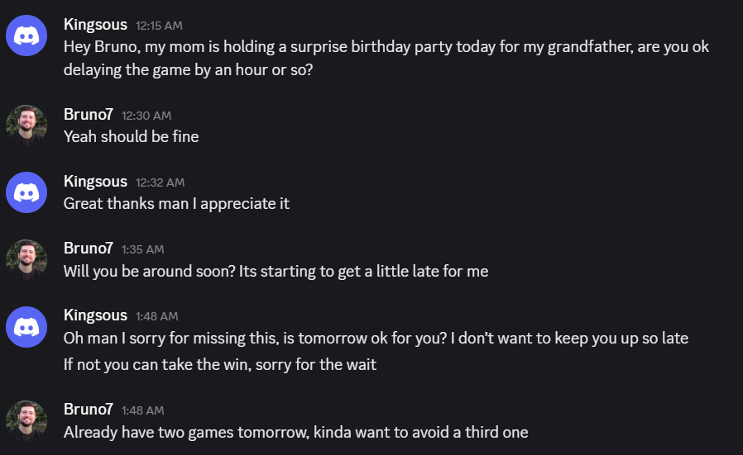Click the message 'Yeah should be fine'
This screenshot has width=743, height=455.
pyautogui.click(x=131, y=136)
